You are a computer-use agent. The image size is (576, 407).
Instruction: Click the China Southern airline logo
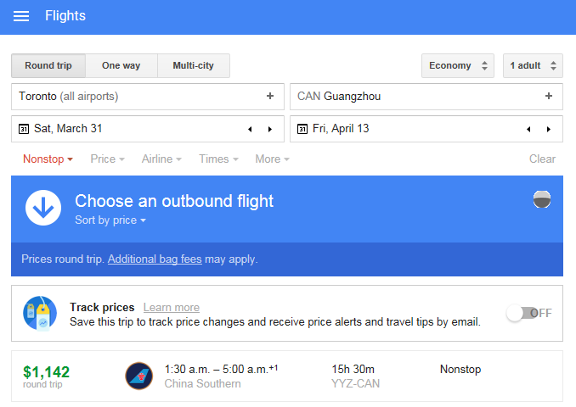[x=138, y=376]
